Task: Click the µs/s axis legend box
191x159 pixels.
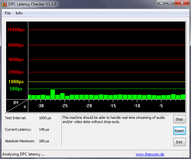Action: pos(17,106)
